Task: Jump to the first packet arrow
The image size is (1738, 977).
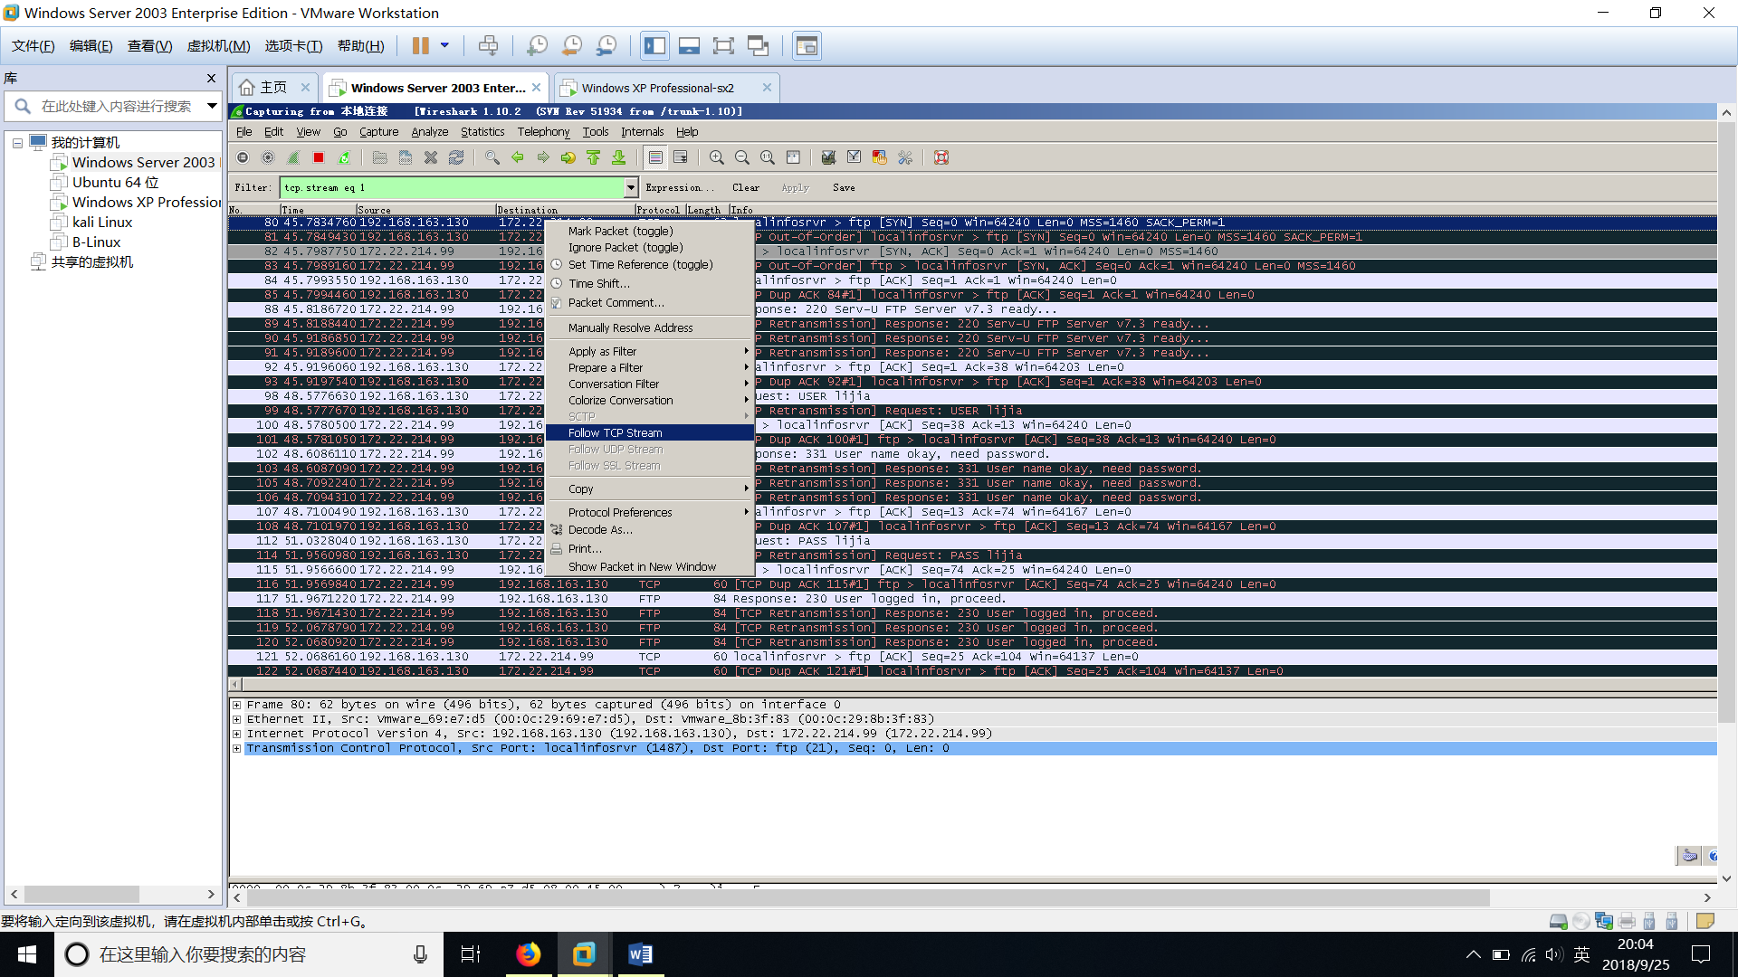Action: pyautogui.click(x=593, y=157)
